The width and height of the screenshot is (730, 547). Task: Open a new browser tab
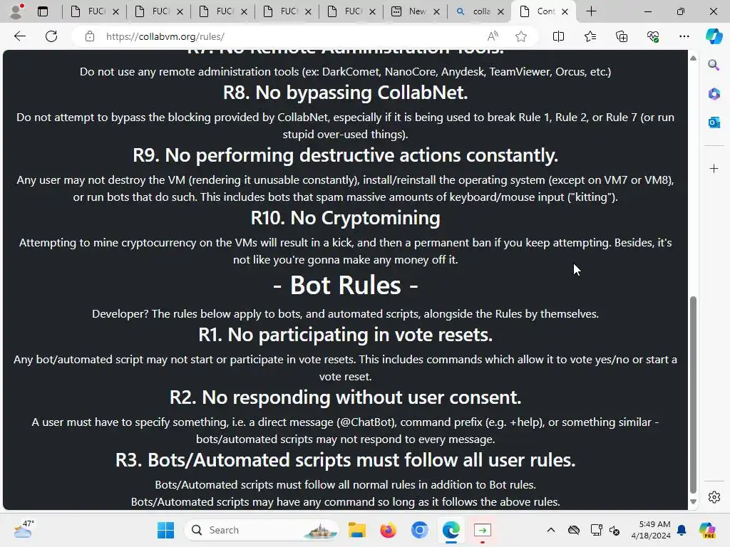click(591, 11)
